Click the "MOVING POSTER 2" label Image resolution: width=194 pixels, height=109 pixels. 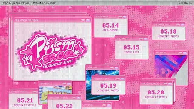pos(25,105)
